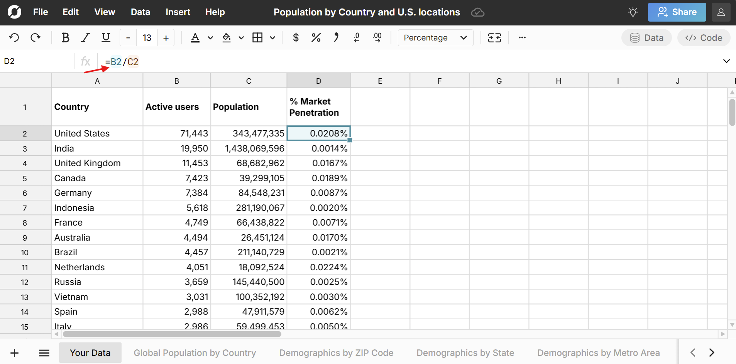Switch to the Demographics by State sheet
The image size is (736, 364).
click(465, 352)
